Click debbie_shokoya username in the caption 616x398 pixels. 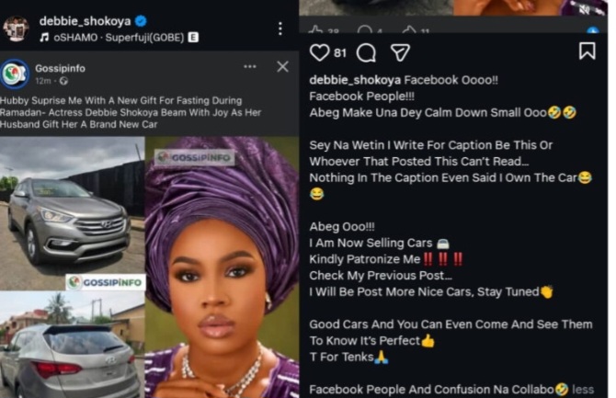[x=354, y=80]
